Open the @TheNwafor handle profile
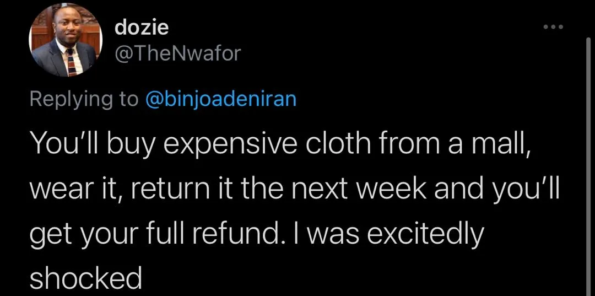Viewport: 595px width, 296px height. point(177,53)
